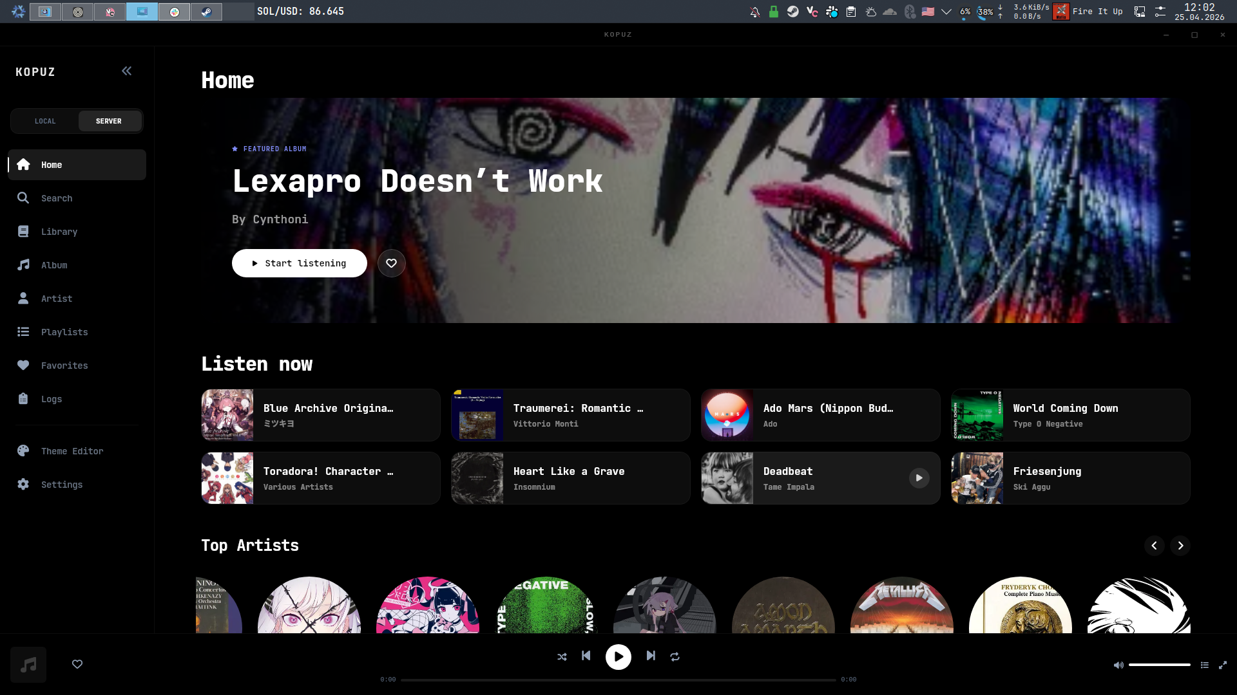Open the Home navigation item
This screenshot has height=695, width=1237.
[77, 165]
